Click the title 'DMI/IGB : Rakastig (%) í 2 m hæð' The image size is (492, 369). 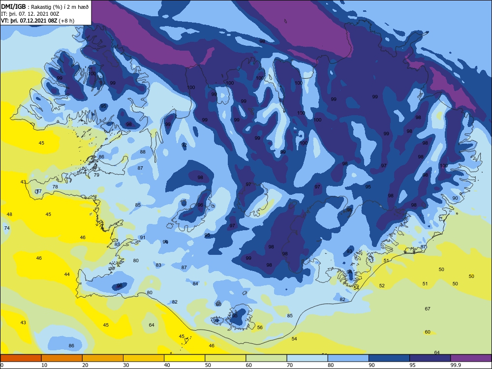coord(45,7)
